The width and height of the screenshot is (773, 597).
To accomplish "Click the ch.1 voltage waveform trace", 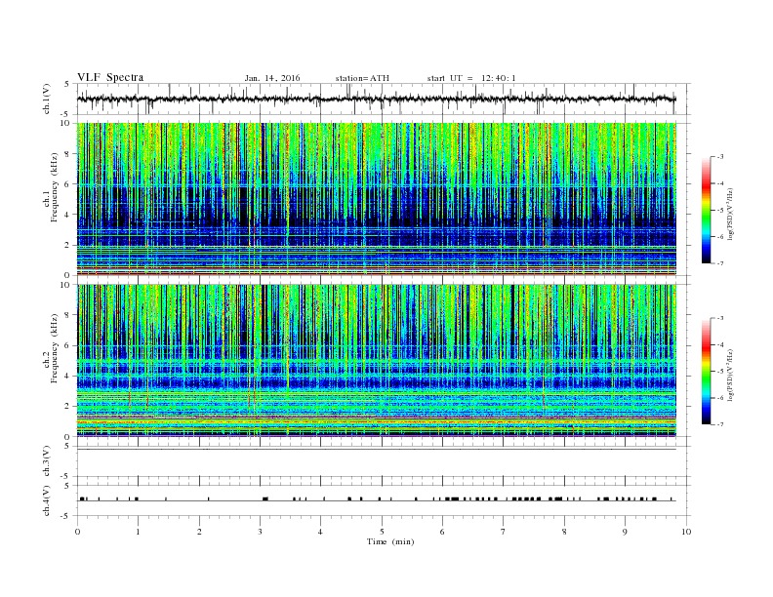I will click(x=377, y=99).
